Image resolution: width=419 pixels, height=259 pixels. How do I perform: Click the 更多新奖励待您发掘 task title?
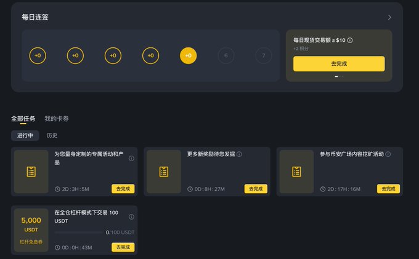coord(211,154)
